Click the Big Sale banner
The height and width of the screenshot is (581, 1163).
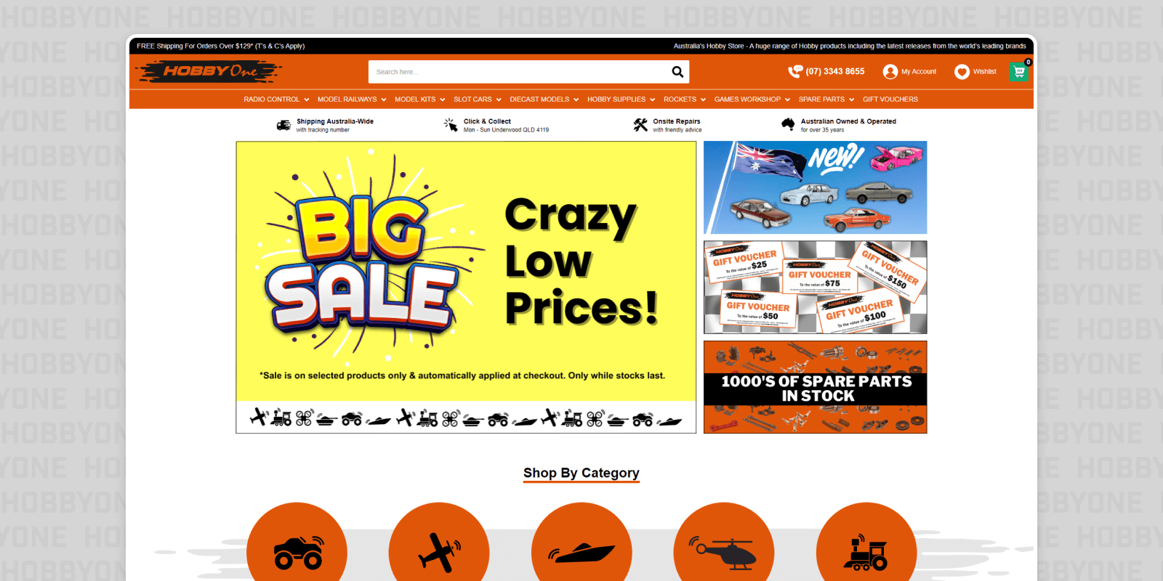(466, 288)
